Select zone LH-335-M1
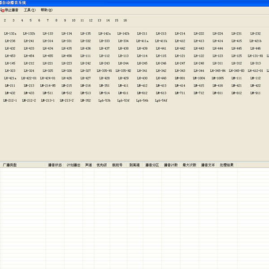The image size is (269, 269). (104, 71)
